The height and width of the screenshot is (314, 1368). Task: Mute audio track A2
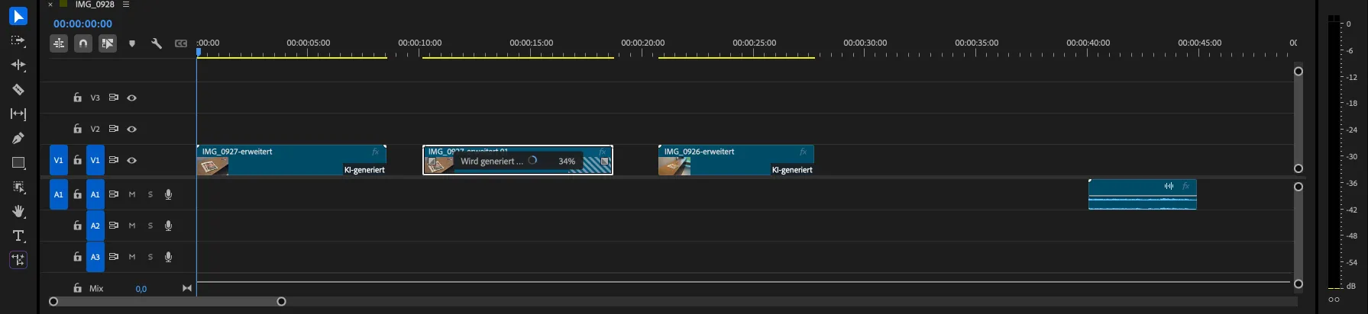(x=132, y=226)
